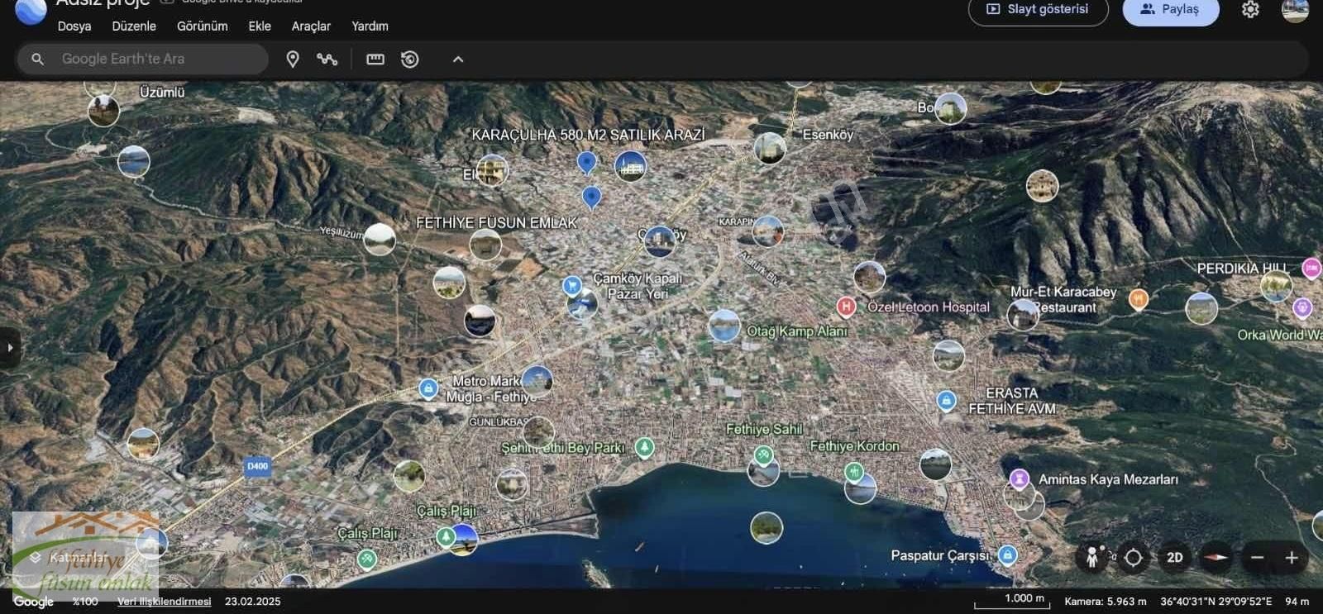Zoom in with the plus button

[1292, 558]
